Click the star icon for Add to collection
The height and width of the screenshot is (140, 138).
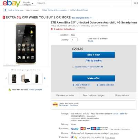tap(97, 85)
